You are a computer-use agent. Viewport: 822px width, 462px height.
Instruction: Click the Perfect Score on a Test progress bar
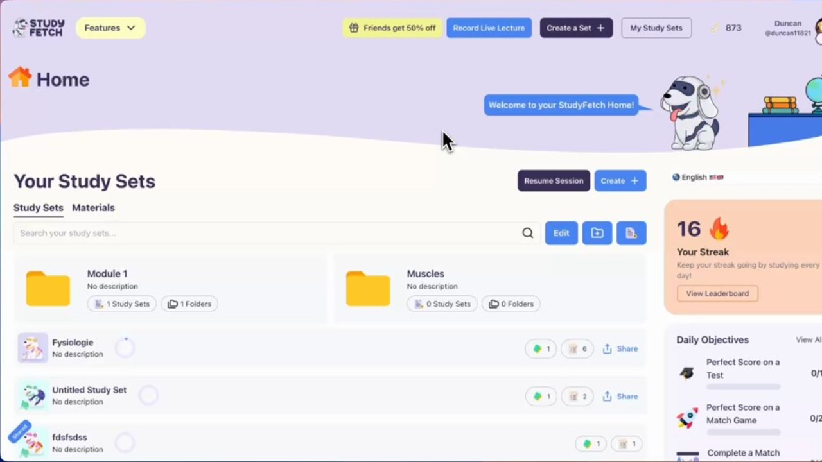click(743, 387)
